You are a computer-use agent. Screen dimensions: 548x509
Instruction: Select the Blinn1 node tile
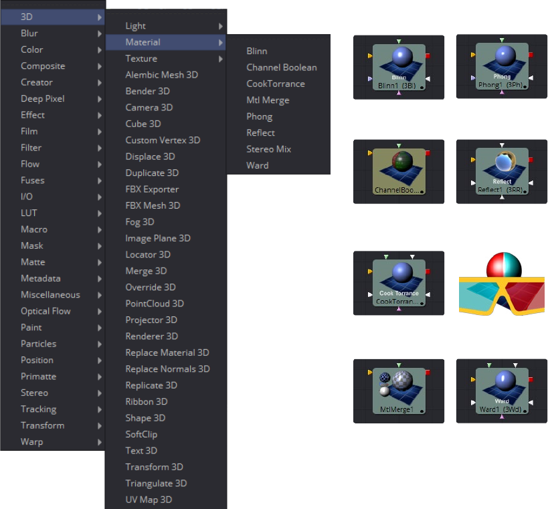(399, 68)
